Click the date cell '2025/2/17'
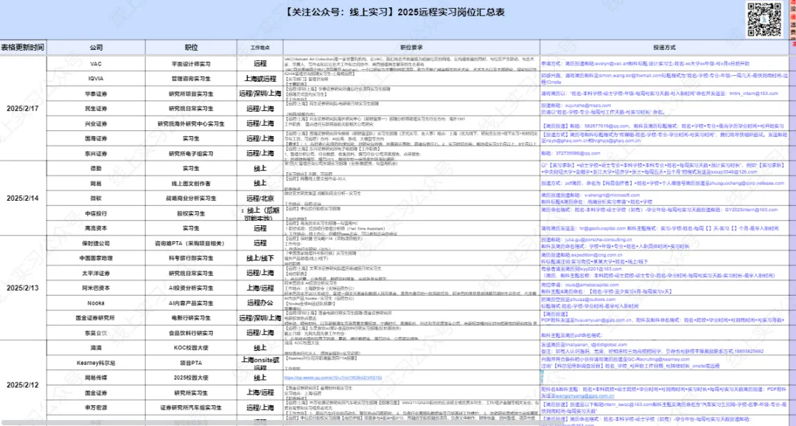The width and height of the screenshot is (796, 426). click(x=23, y=108)
